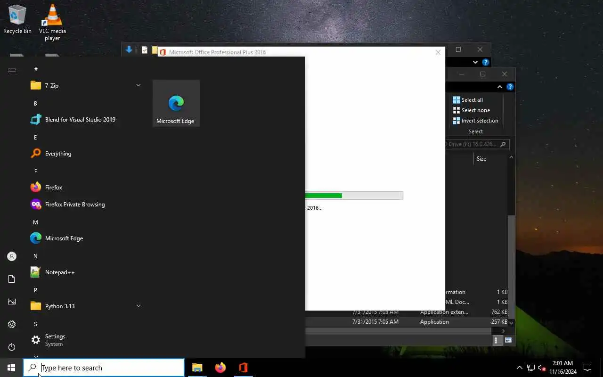The width and height of the screenshot is (603, 377).
Task: Click Explorer vertical scrollbar down arrow
Action: coord(511,323)
